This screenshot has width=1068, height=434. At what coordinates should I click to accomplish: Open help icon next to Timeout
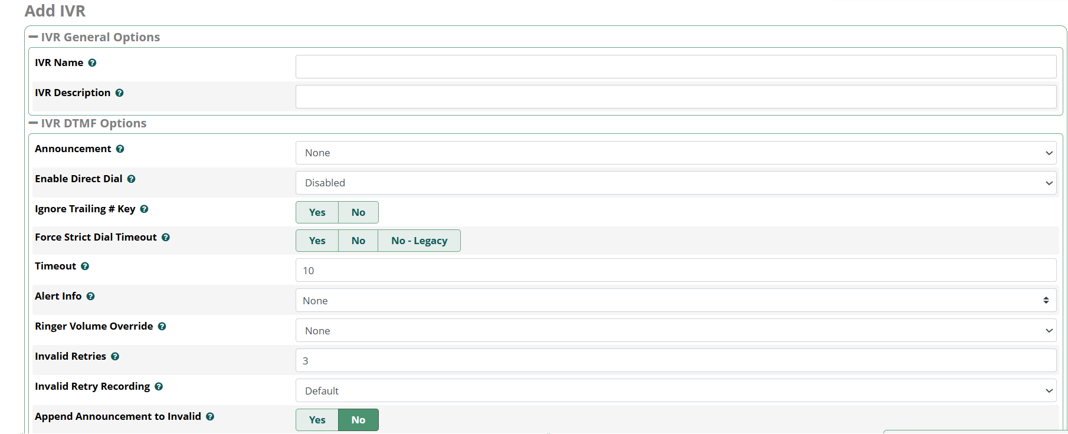click(x=85, y=266)
